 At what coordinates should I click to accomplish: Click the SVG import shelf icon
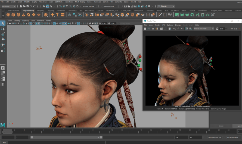(63, 15)
